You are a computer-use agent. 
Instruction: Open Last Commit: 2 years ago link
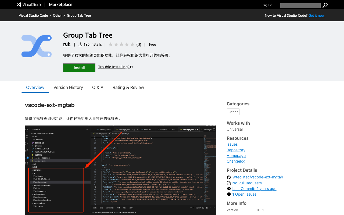[x=254, y=188]
